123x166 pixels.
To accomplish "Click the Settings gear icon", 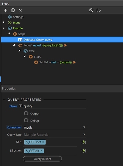I will point(10,17).
